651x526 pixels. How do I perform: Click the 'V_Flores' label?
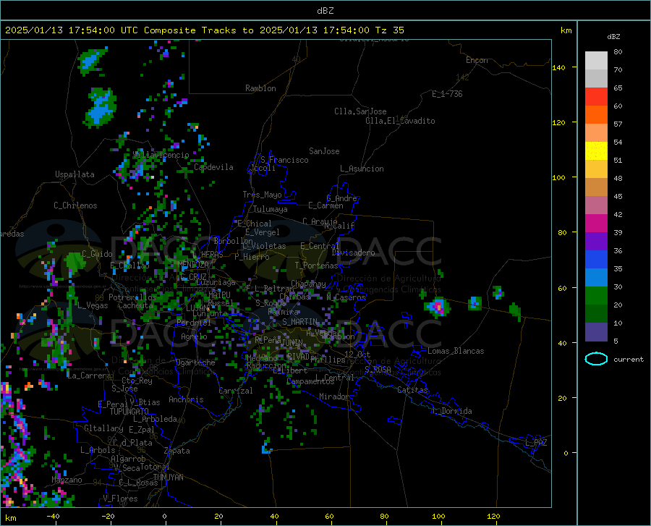(x=120, y=499)
